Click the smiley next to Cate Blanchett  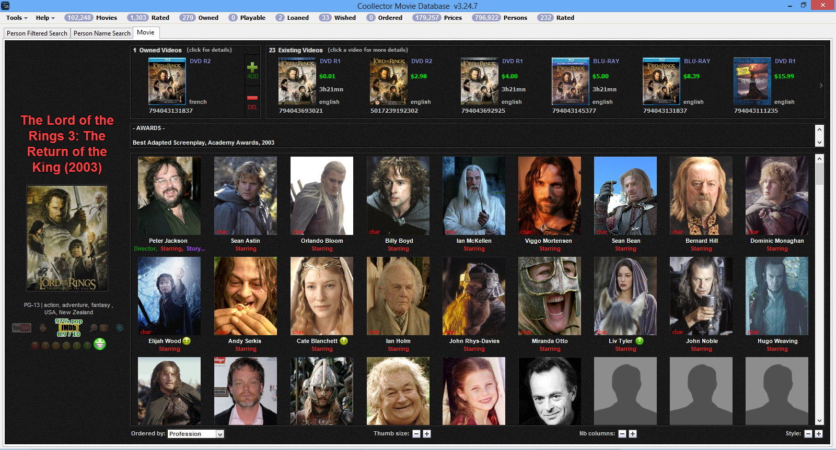pos(343,341)
